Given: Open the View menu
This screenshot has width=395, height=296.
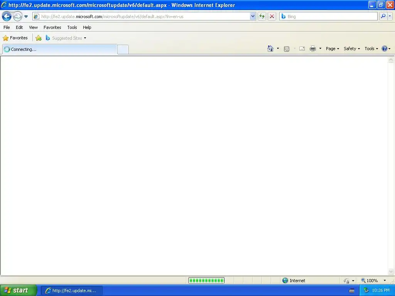Looking at the screenshot, I should pos(33,27).
